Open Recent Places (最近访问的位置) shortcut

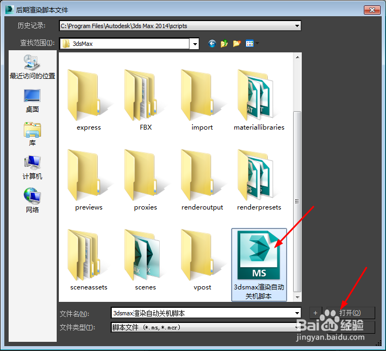point(32,67)
